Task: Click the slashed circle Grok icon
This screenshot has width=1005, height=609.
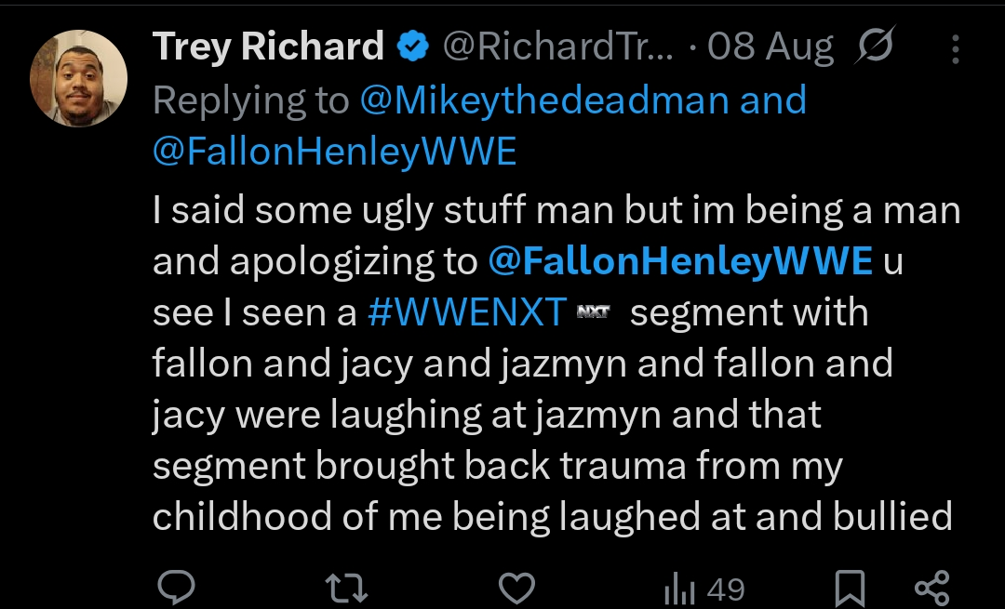Action: 872,46
